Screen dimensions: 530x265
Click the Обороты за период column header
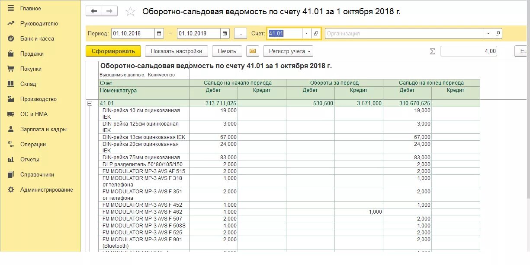tap(334, 83)
